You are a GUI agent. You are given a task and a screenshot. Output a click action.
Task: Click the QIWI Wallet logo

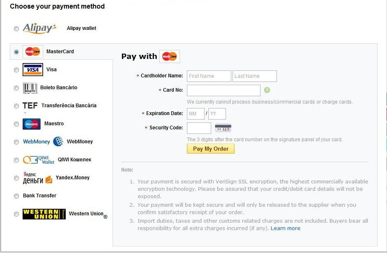pos(39,160)
